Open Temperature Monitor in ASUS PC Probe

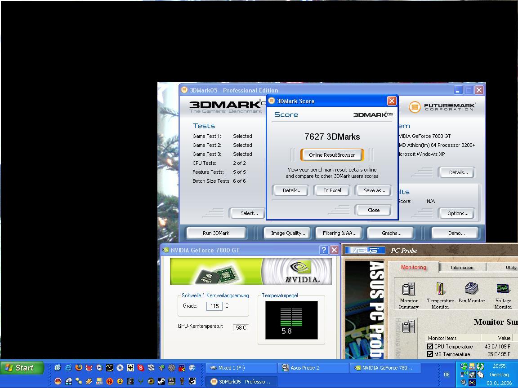tap(440, 295)
